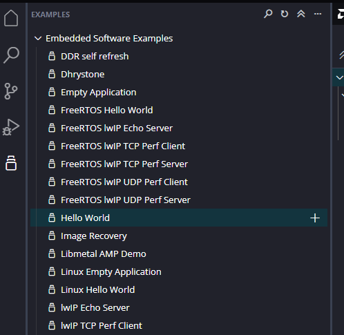The width and height of the screenshot is (344, 335).
Task: Open the Source Control view icon
Action: [x=10, y=91]
